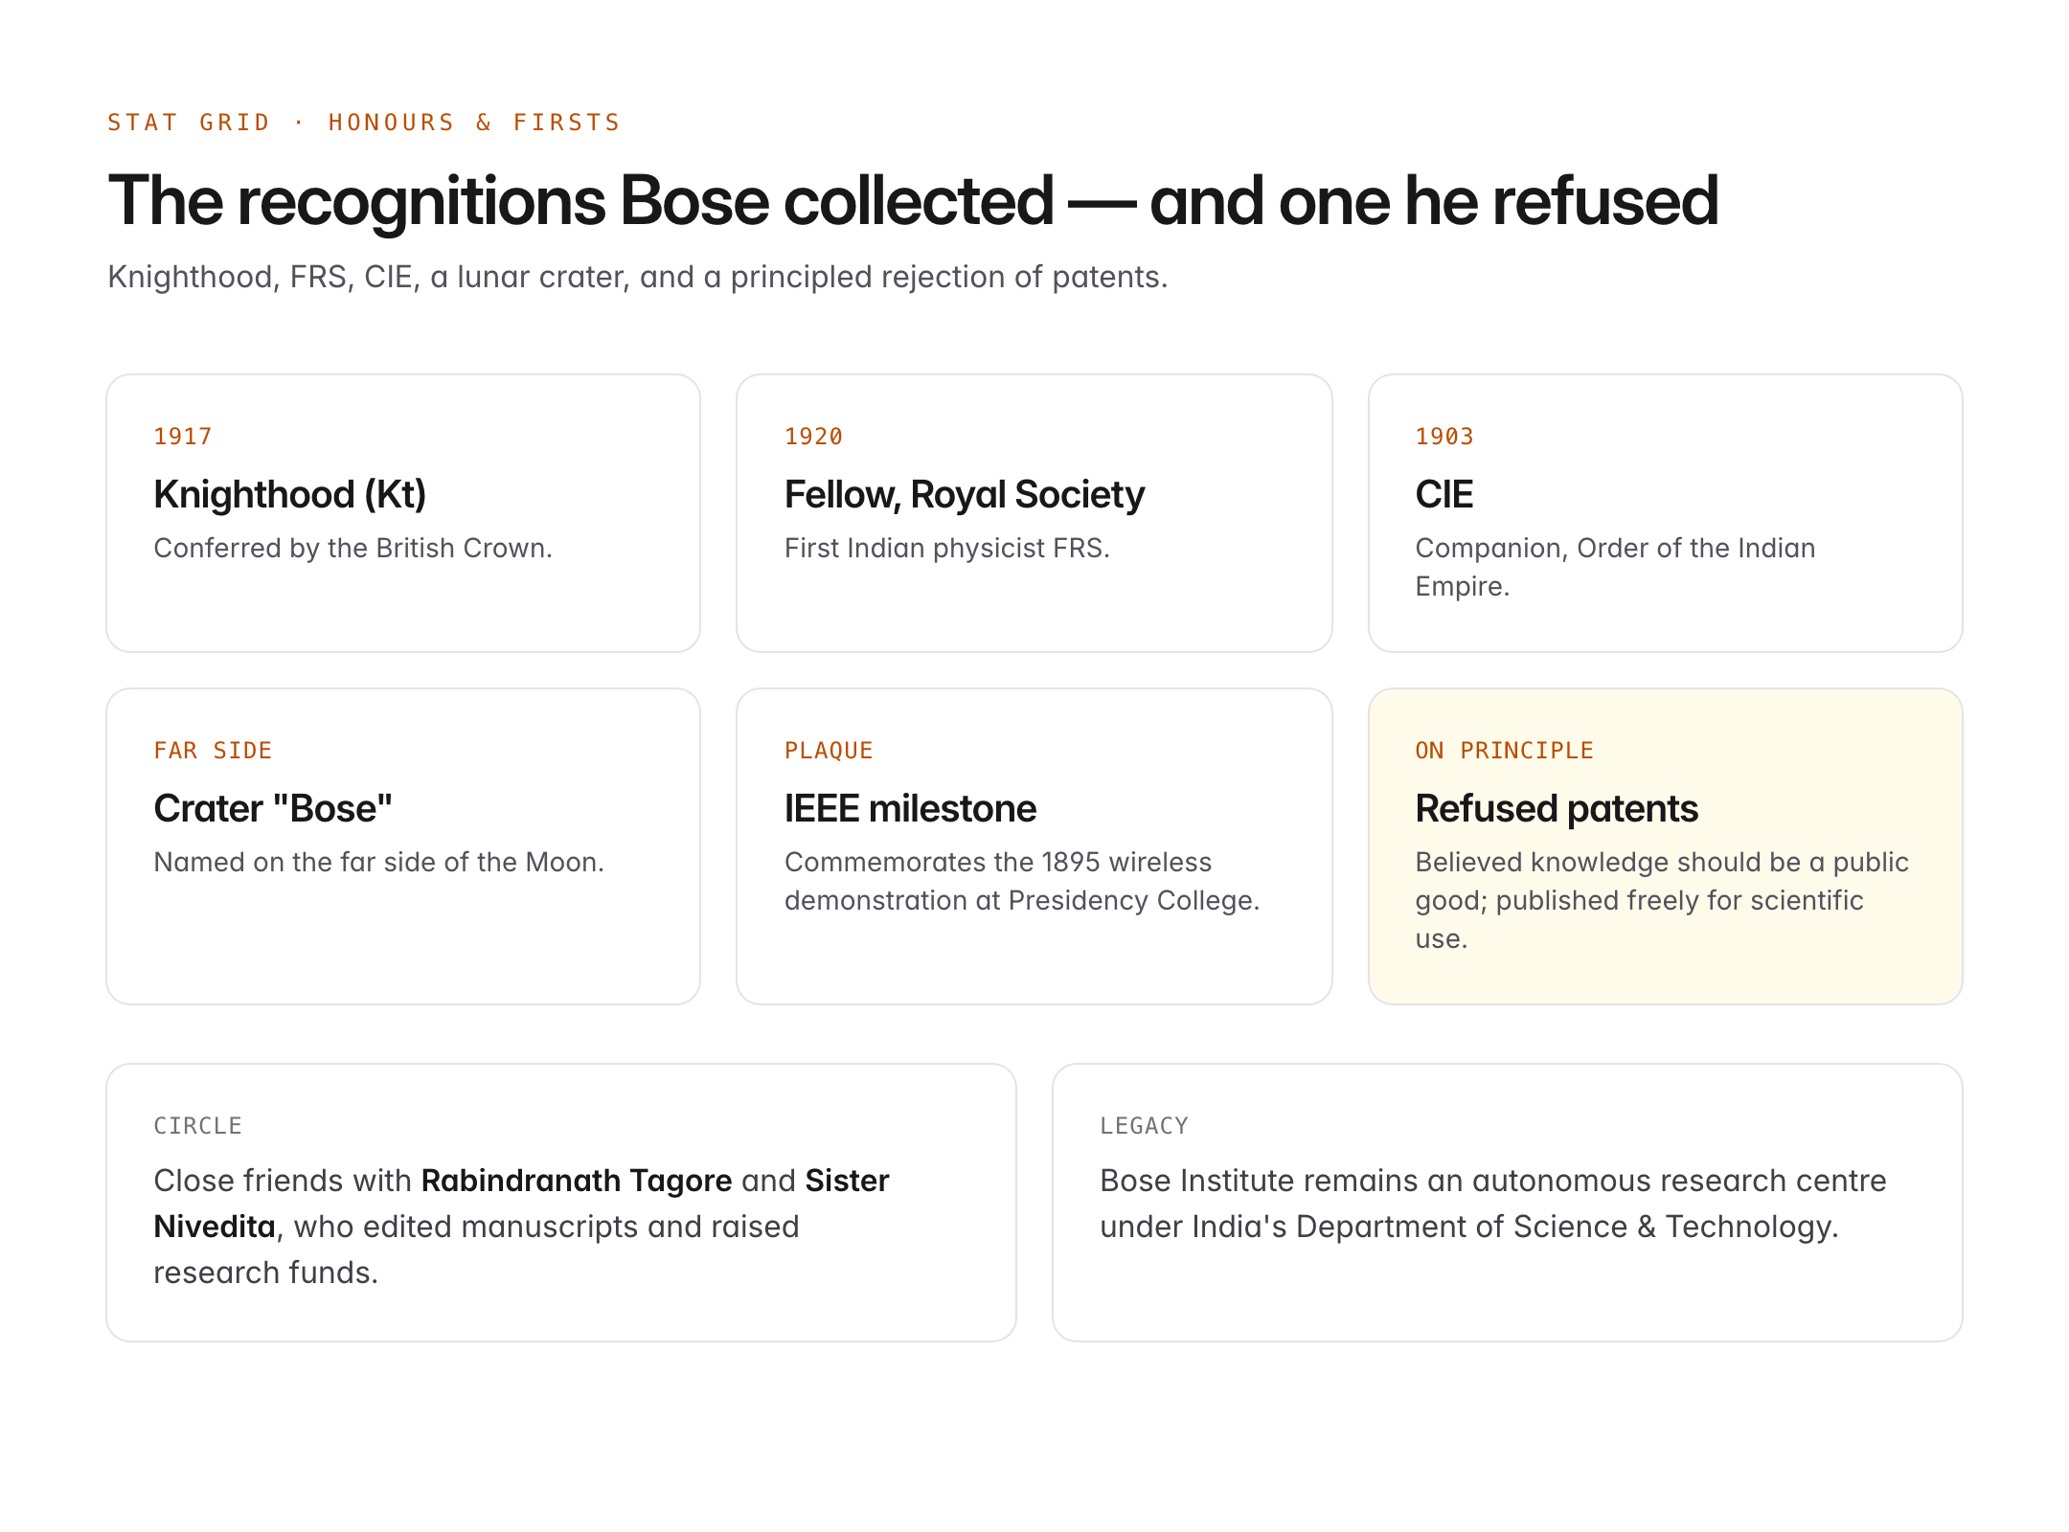Select the subtitle mentioning lunar crater

coord(637,277)
